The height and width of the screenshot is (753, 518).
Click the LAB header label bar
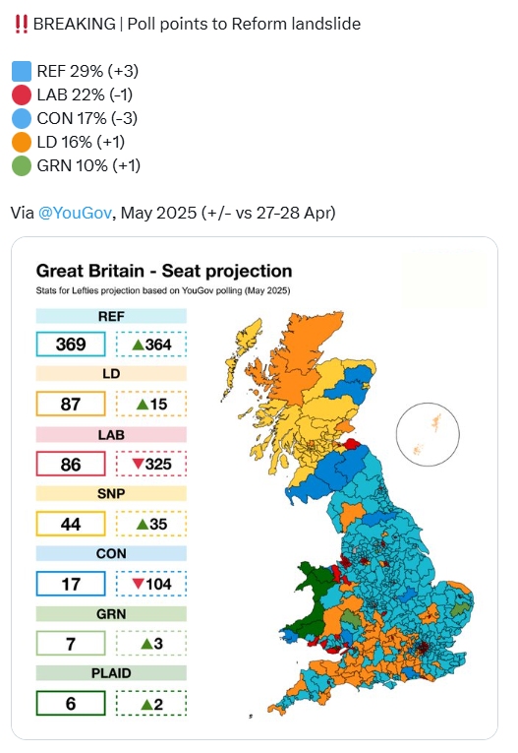tap(111, 435)
